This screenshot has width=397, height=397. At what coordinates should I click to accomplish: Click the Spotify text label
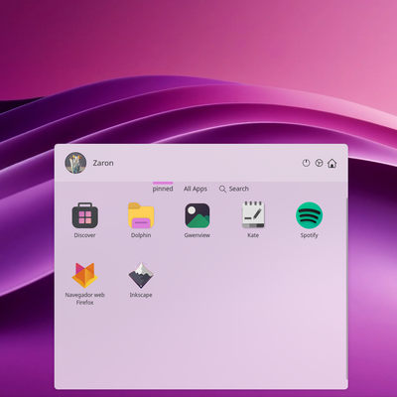point(309,235)
